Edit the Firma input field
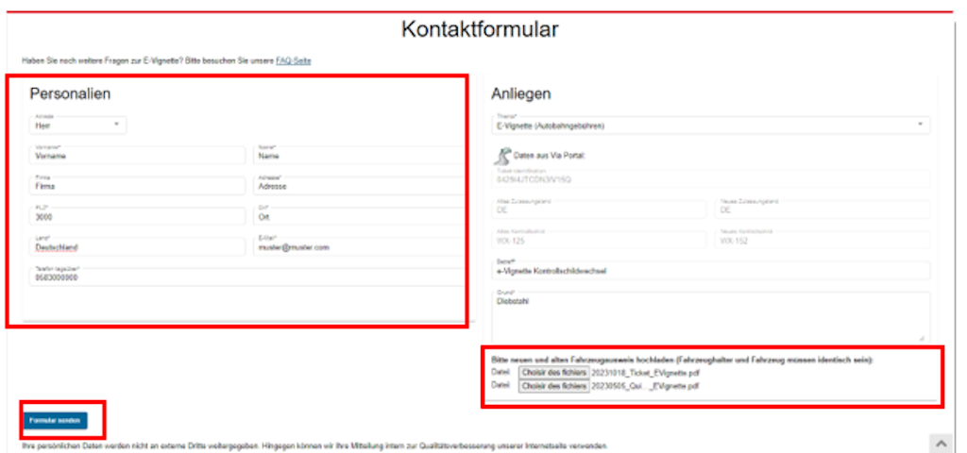The width and height of the screenshot is (967, 453). click(x=137, y=186)
